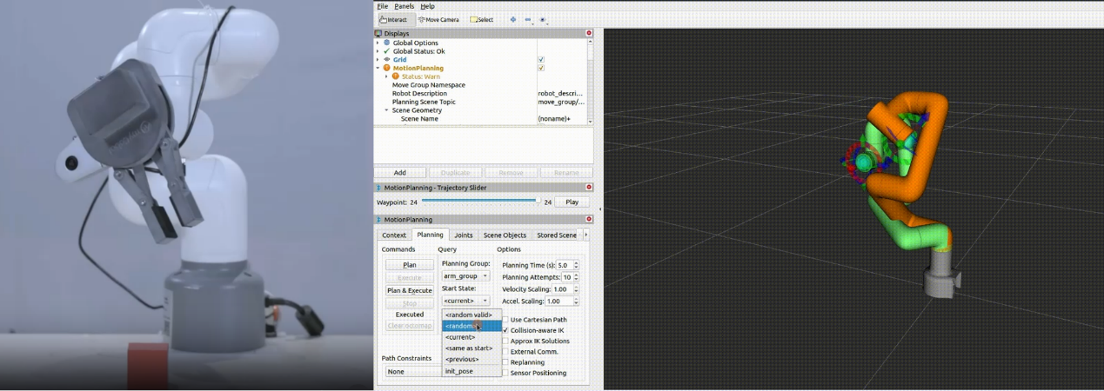The image size is (1104, 391).
Task: Click the tab scroll right arrow
Action: click(586, 235)
